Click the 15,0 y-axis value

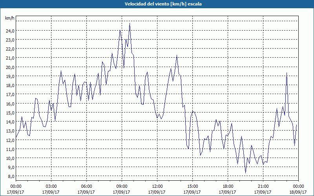tap(10, 113)
